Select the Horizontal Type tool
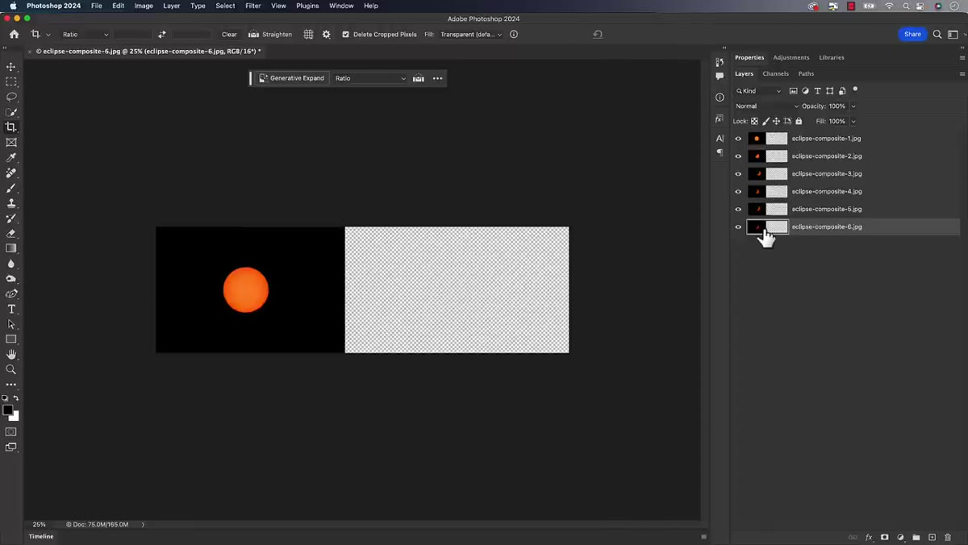The width and height of the screenshot is (968, 545). coord(11,309)
